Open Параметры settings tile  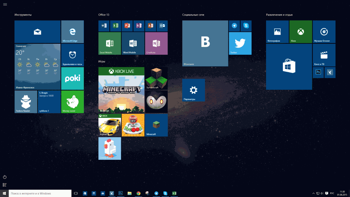194,90
